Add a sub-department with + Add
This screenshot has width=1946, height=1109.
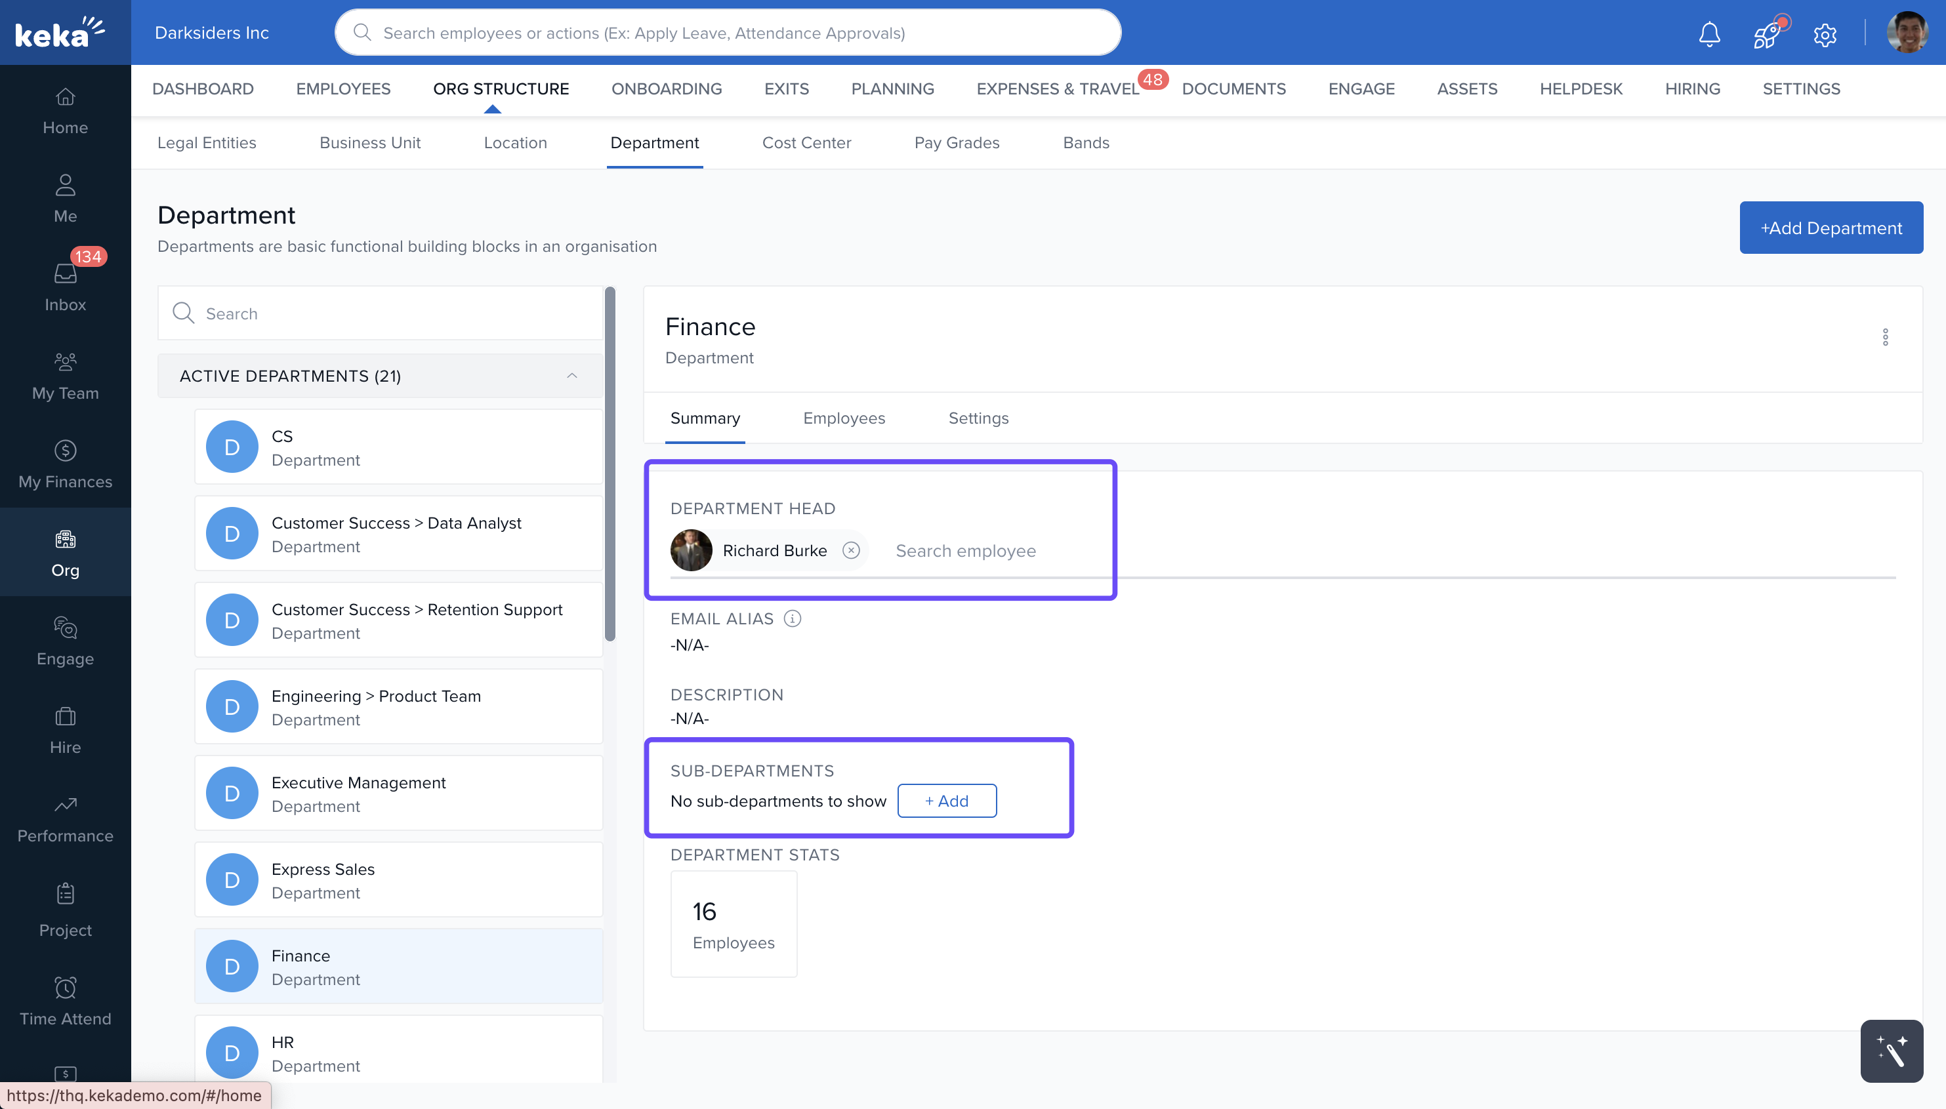946,801
